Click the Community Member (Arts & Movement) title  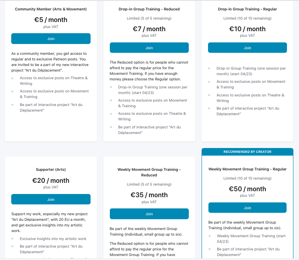pyautogui.click(x=51, y=9)
